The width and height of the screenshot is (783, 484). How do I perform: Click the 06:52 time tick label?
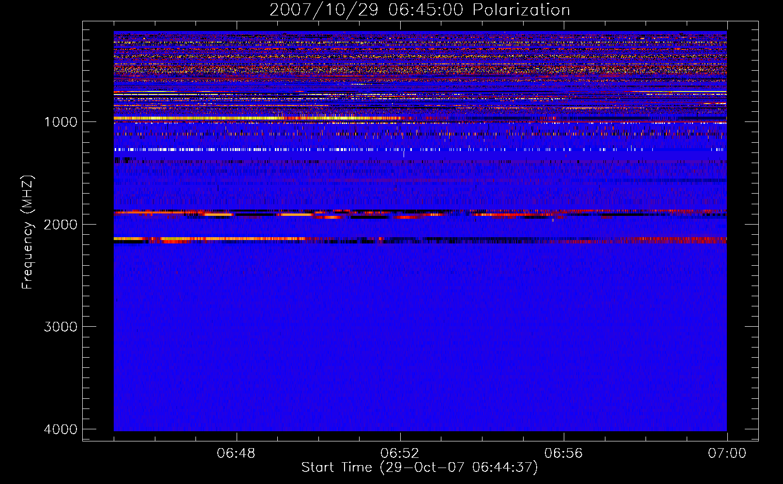tap(400, 454)
